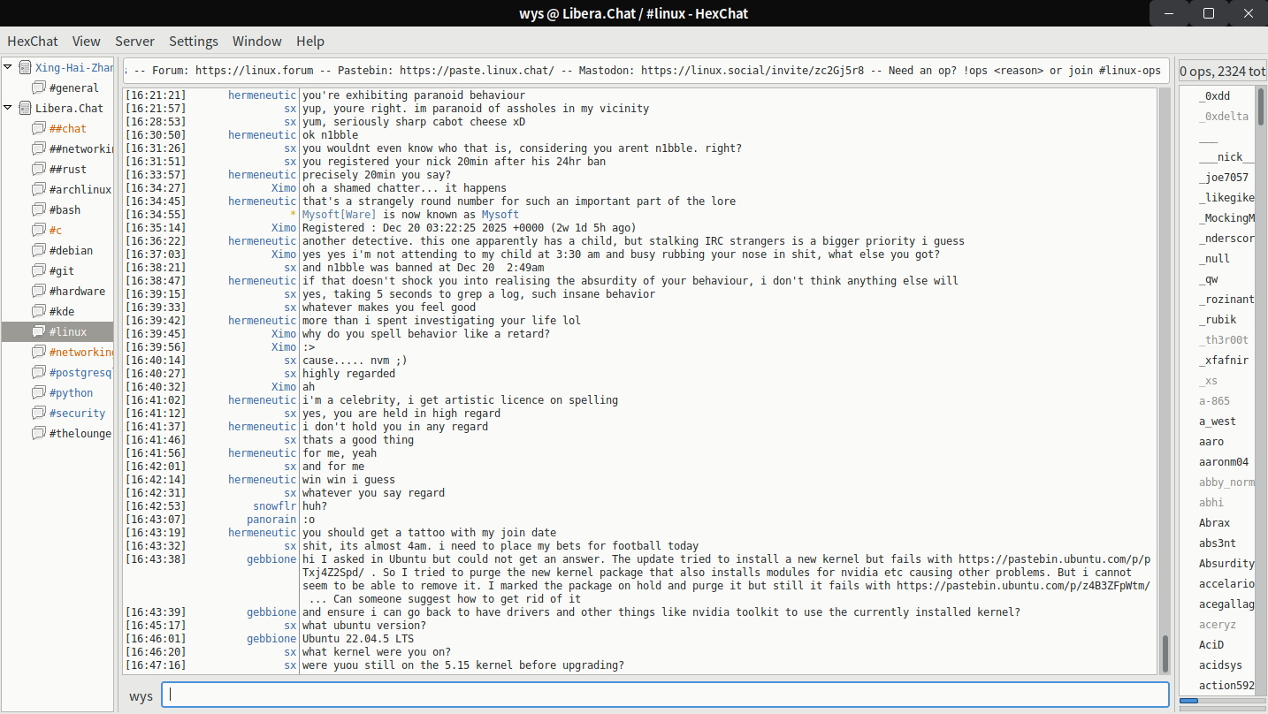1268x714 pixels.
Task: Click the Libera.Chat server icon
Action: point(25,108)
